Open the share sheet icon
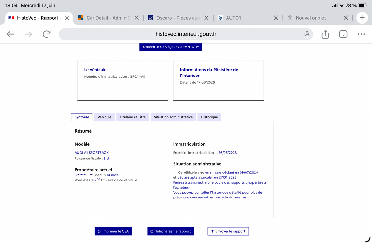Screen dimensions: 372x244 (325, 34)
